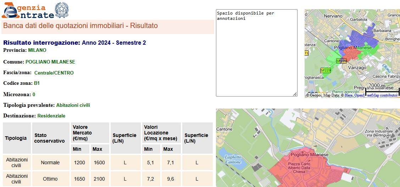Click the Laghetto Cantone lake on map
This screenshot has width=400, height=187.
pyautogui.click(x=232, y=160)
